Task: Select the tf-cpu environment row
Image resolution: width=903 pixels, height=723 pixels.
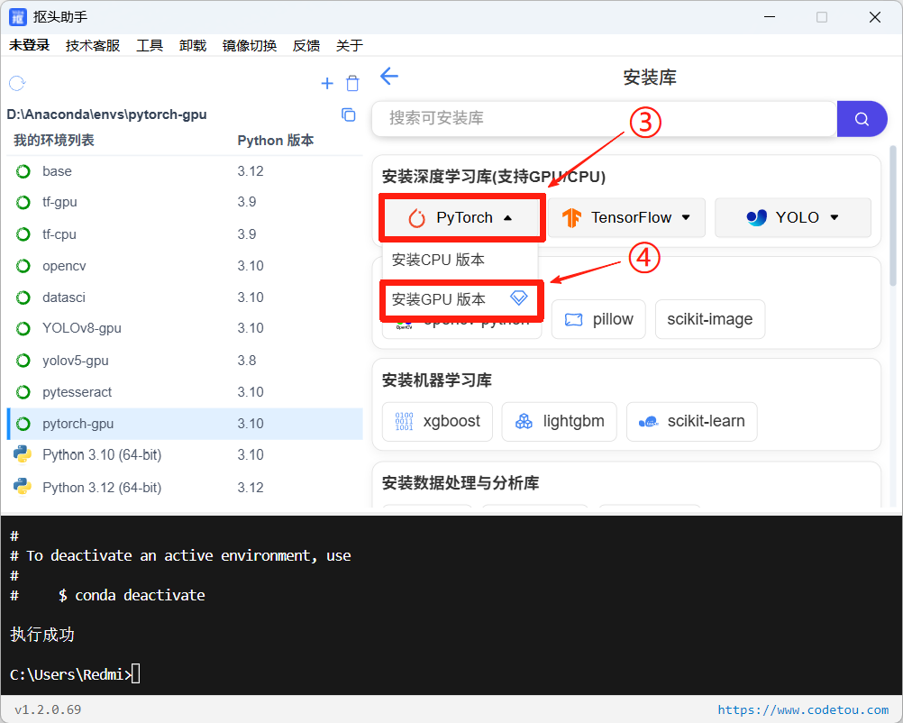Action: click(185, 234)
